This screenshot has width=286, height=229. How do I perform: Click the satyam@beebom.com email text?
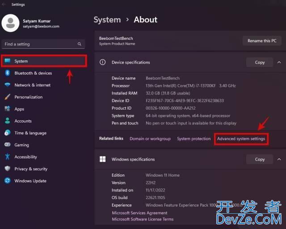click(41, 26)
